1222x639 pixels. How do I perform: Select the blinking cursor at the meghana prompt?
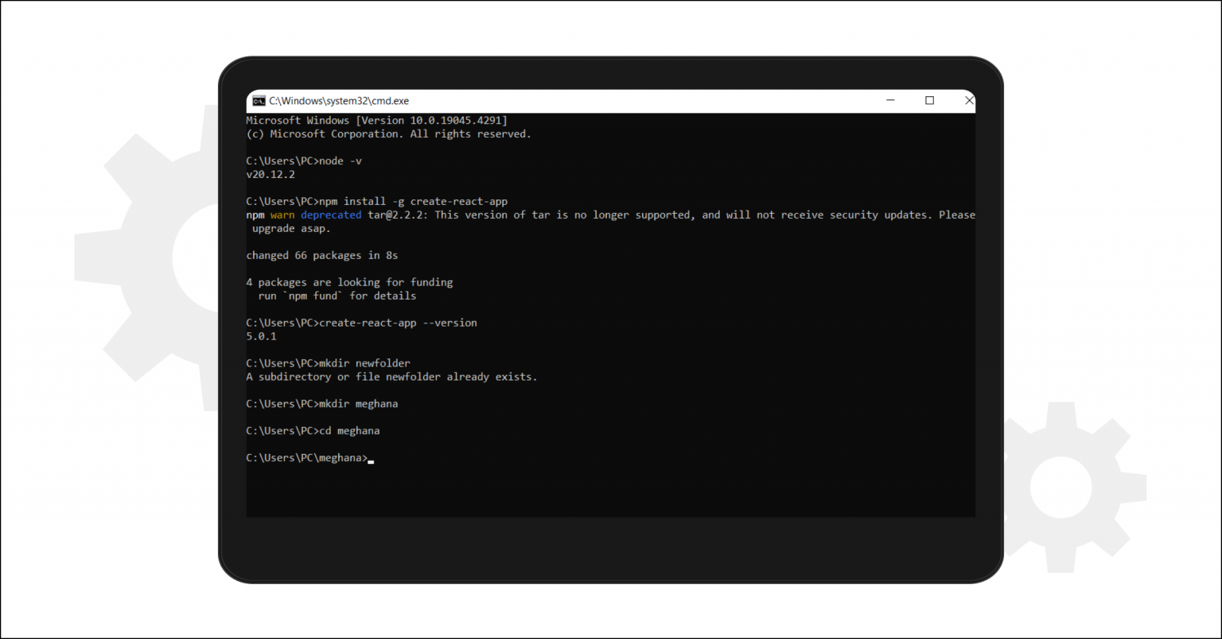[370, 459]
